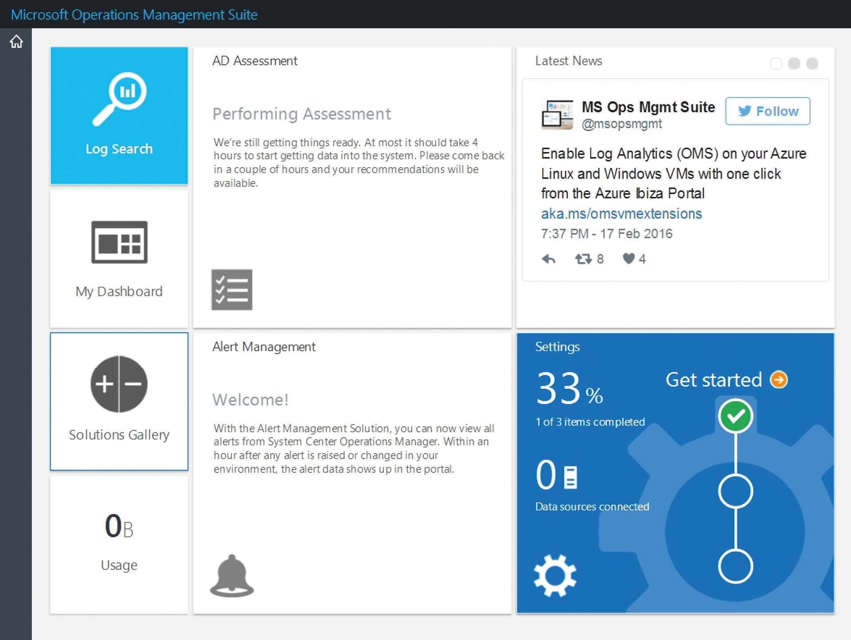Screen dimensions: 851x640
Task: Click the Alert Management bell icon
Action: pos(231,575)
